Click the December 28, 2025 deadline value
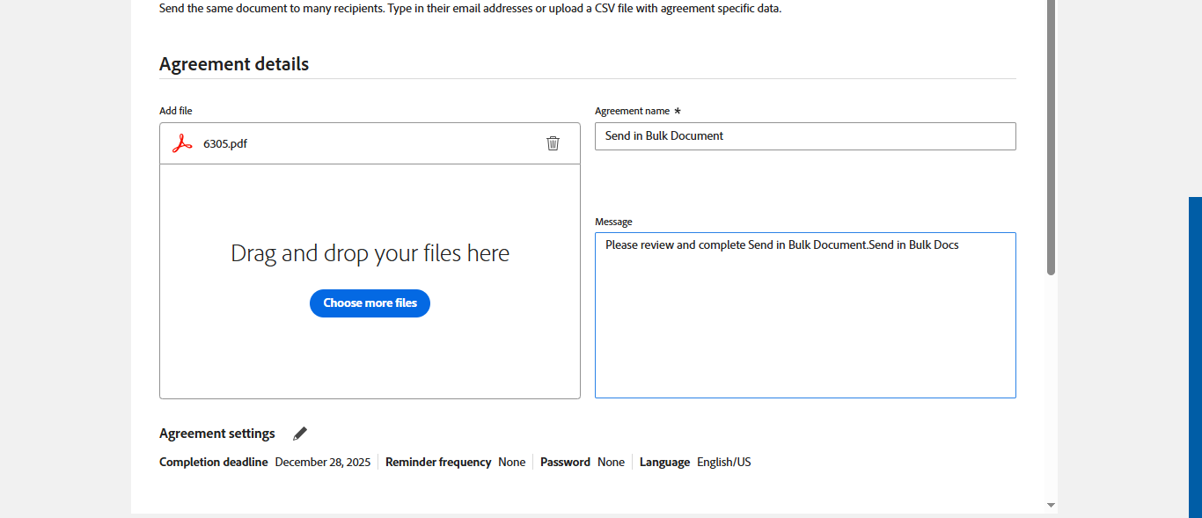 [323, 462]
